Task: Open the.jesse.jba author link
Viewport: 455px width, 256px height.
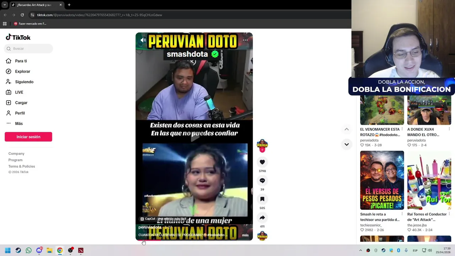Action: point(417,225)
